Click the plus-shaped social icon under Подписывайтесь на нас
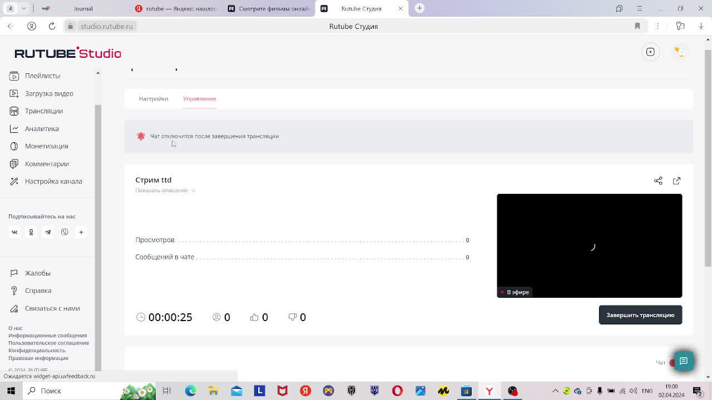712x400 pixels. [81, 232]
